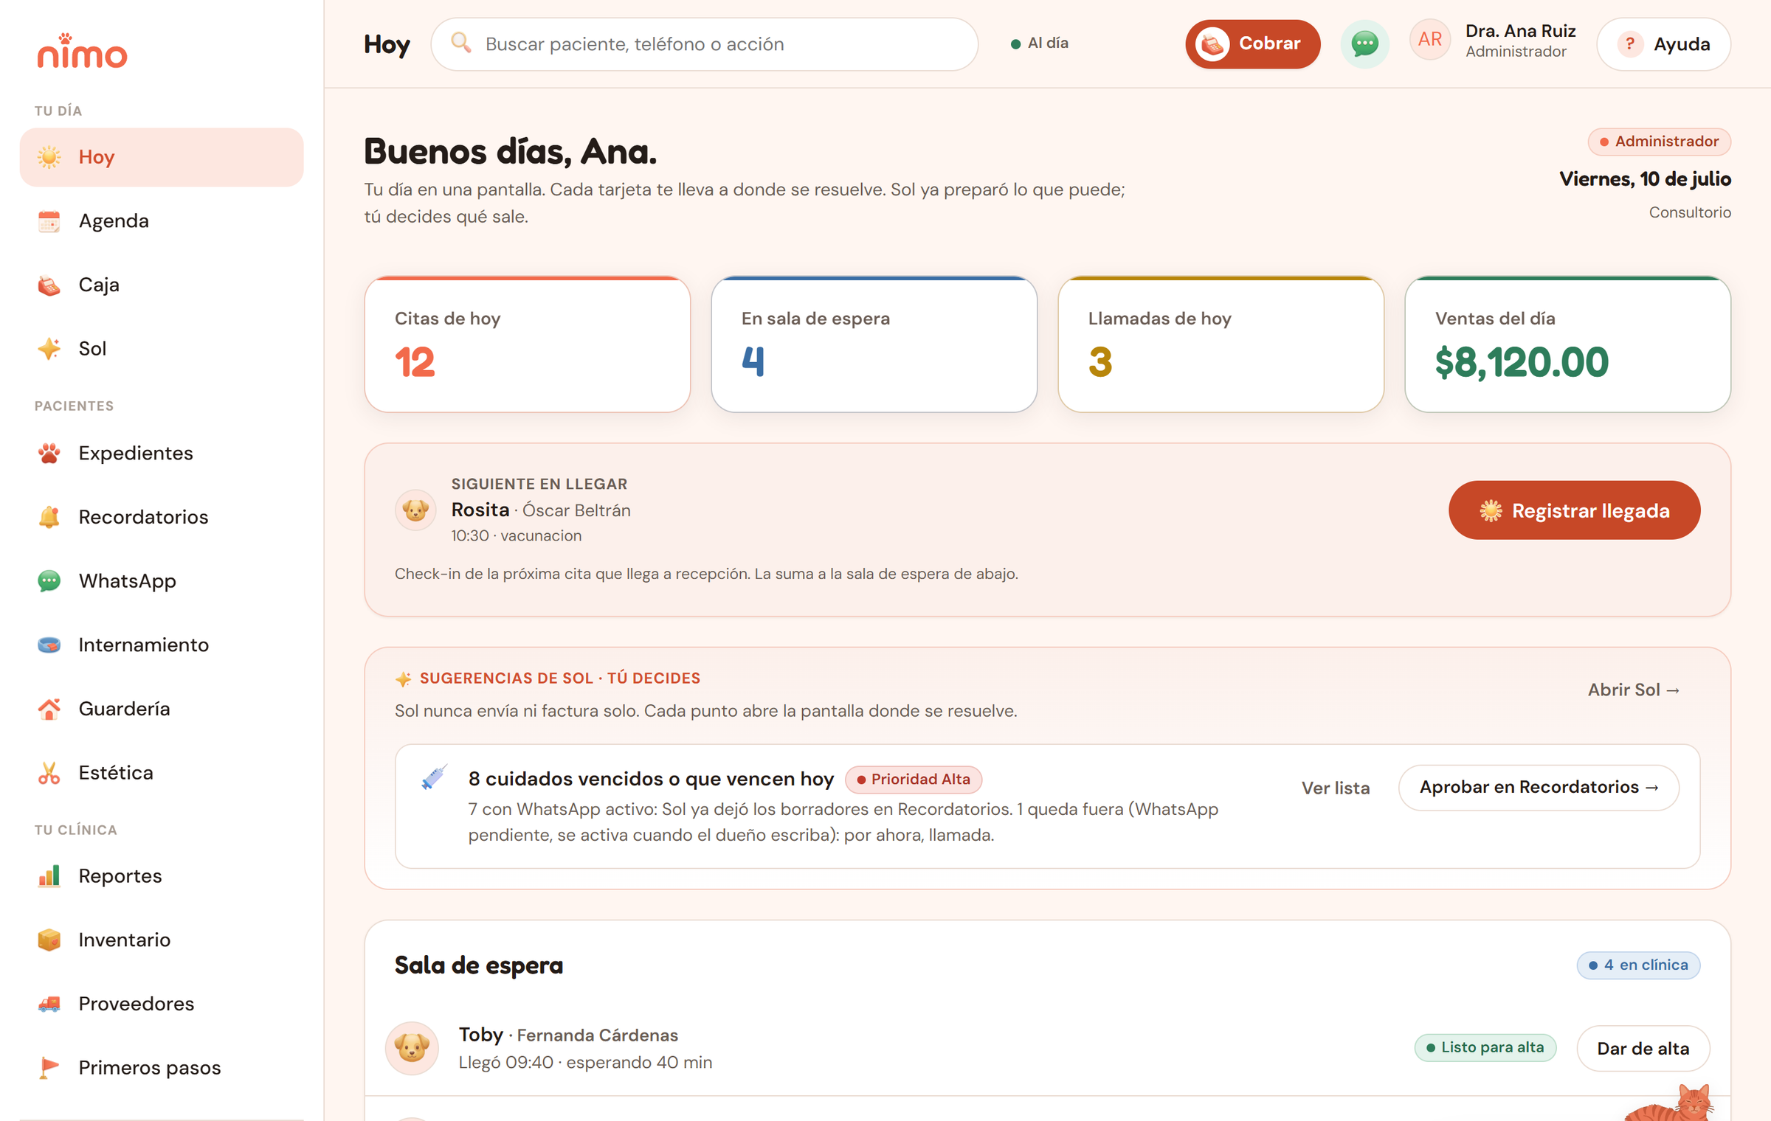Open Primeros pasos guide
This screenshot has width=1771, height=1121.
coord(162,1068)
